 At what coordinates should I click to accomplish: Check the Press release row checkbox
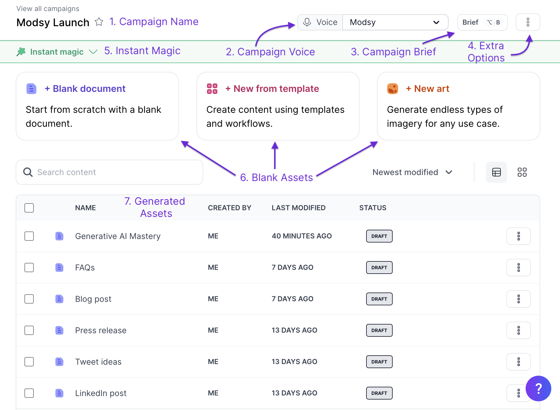tap(29, 330)
